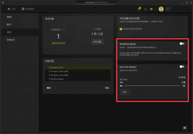Click the NVIDIA logo in the title bar
Viewport: 193px width, 134px height.
3,3
